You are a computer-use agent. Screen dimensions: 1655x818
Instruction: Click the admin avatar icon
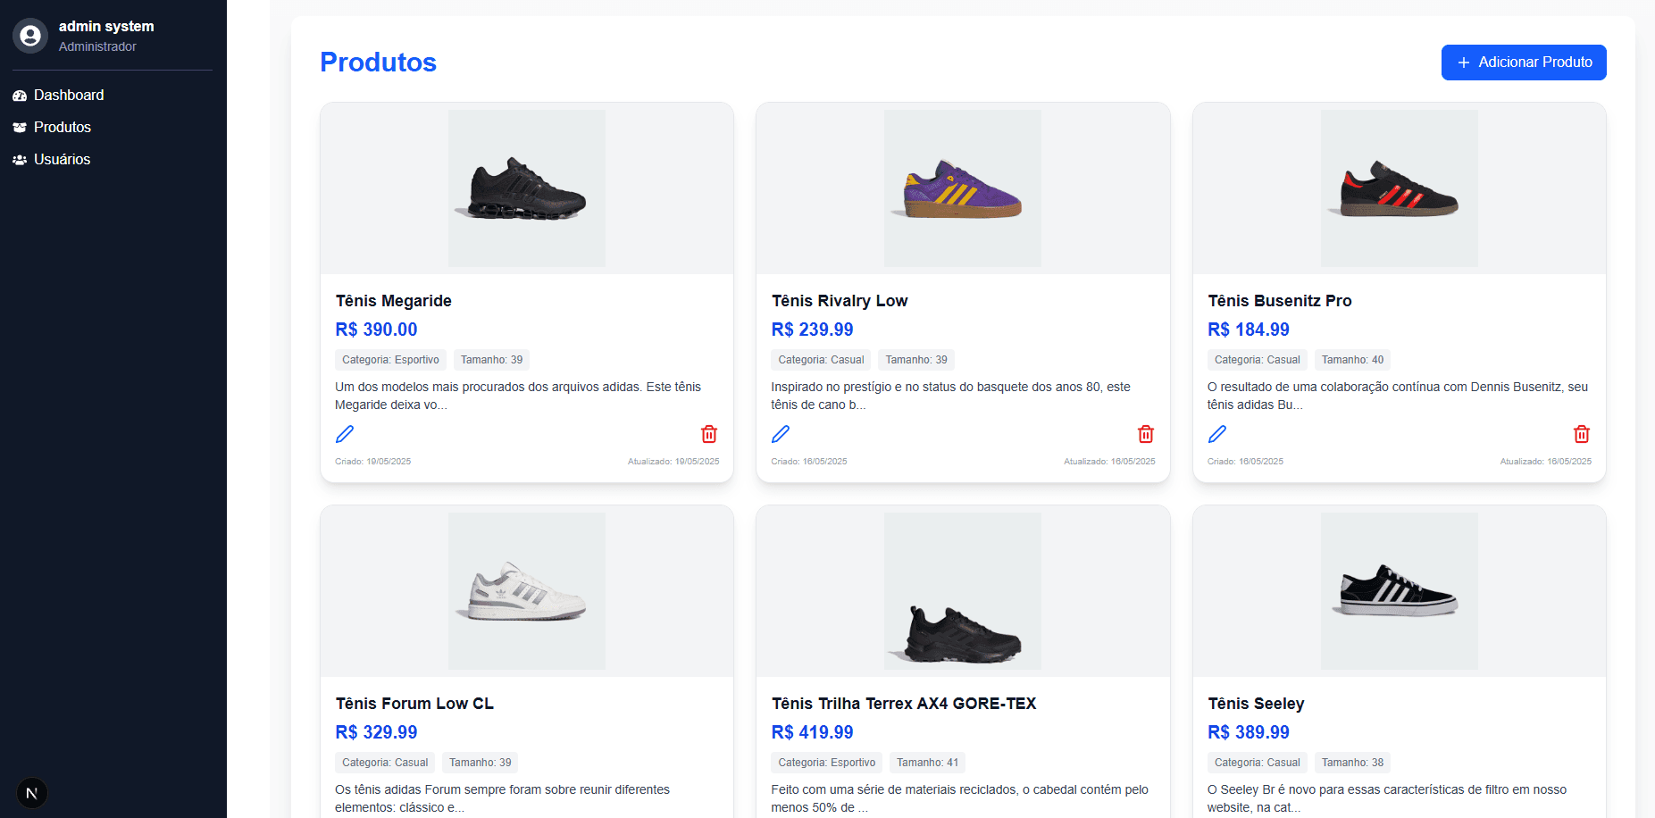tap(30, 36)
